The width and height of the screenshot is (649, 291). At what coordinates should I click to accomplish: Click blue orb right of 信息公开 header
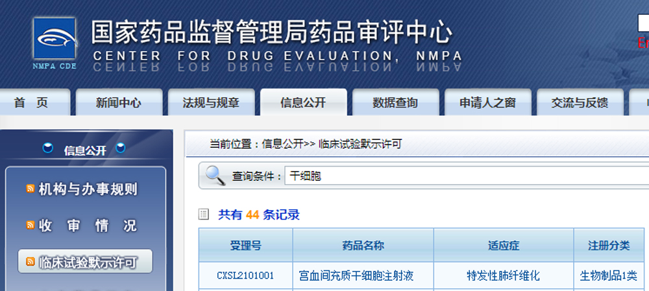119,149
